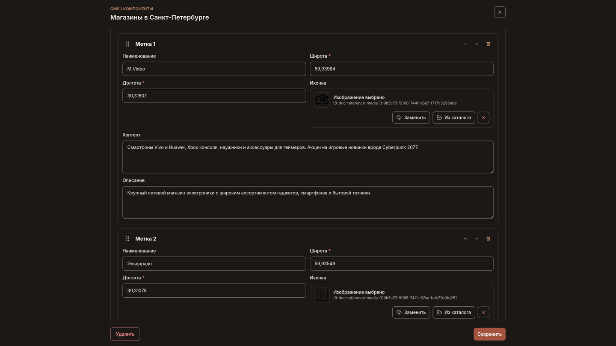
Task: Click the Описание textarea for Метка 1
Action: point(308,202)
